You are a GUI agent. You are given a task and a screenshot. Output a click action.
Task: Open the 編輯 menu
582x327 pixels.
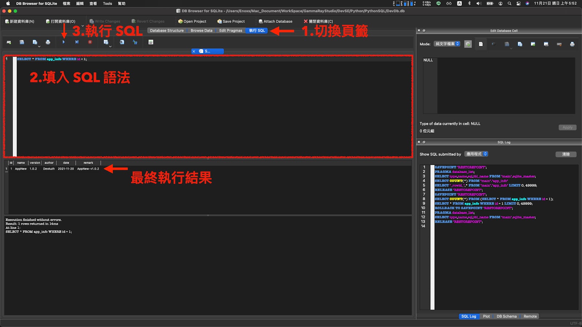[x=80, y=3]
